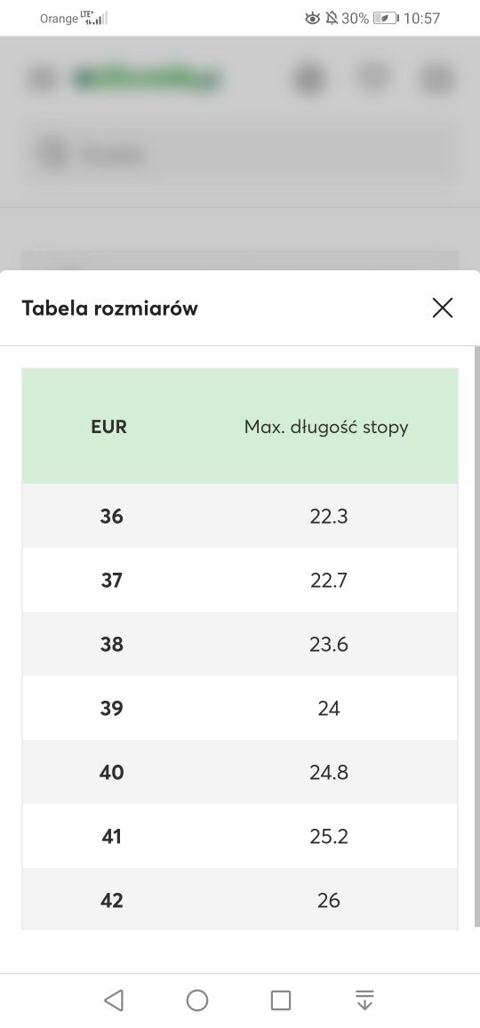Viewport: 480px width, 1028px height.
Task: Tap the Android back navigation triangle
Action: click(x=114, y=1000)
